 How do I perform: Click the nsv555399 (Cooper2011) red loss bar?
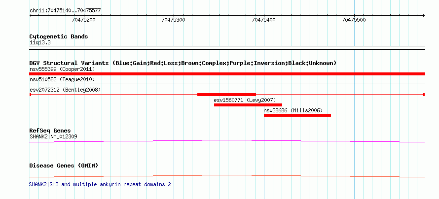[x=227, y=74]
